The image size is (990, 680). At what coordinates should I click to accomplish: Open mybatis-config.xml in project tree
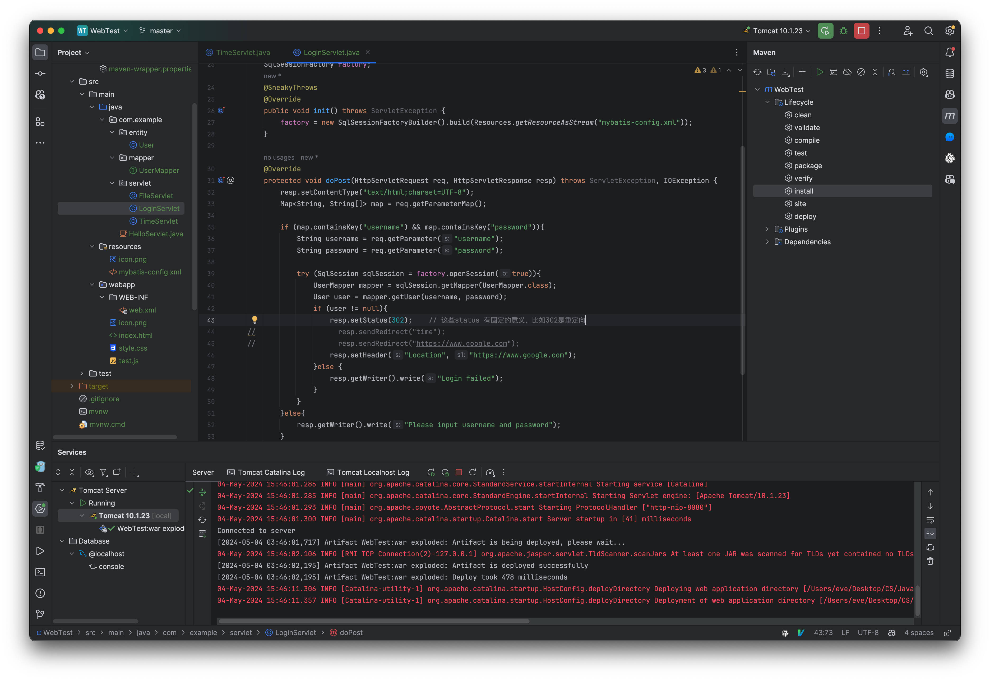pos(150,272)
